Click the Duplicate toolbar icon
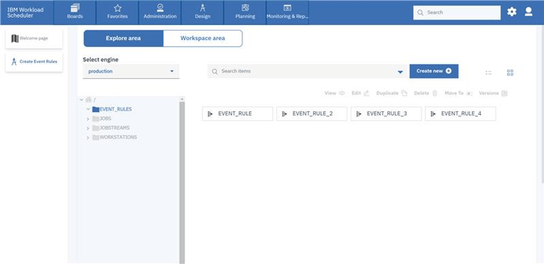544x264 pixels. pyautogui.click(x=404, y=93)
